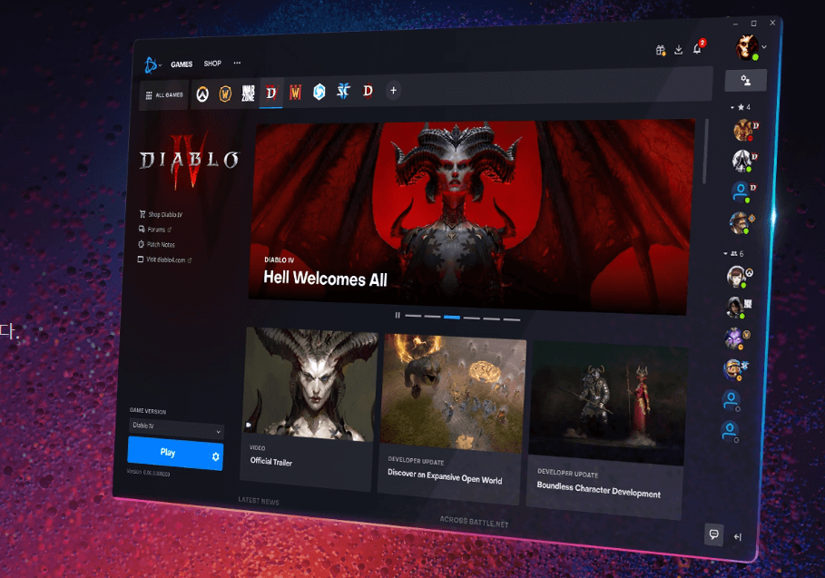The image size is (825, 578).
Task: Jump to the last carousel slide indicator
Action: coord(511,318)
